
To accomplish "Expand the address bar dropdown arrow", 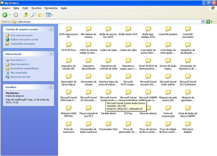I will (x=203, y=22).
